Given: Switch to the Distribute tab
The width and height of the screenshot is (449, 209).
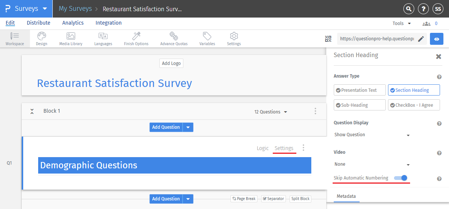Looking at the screenshot, I should tap(39, 23).
